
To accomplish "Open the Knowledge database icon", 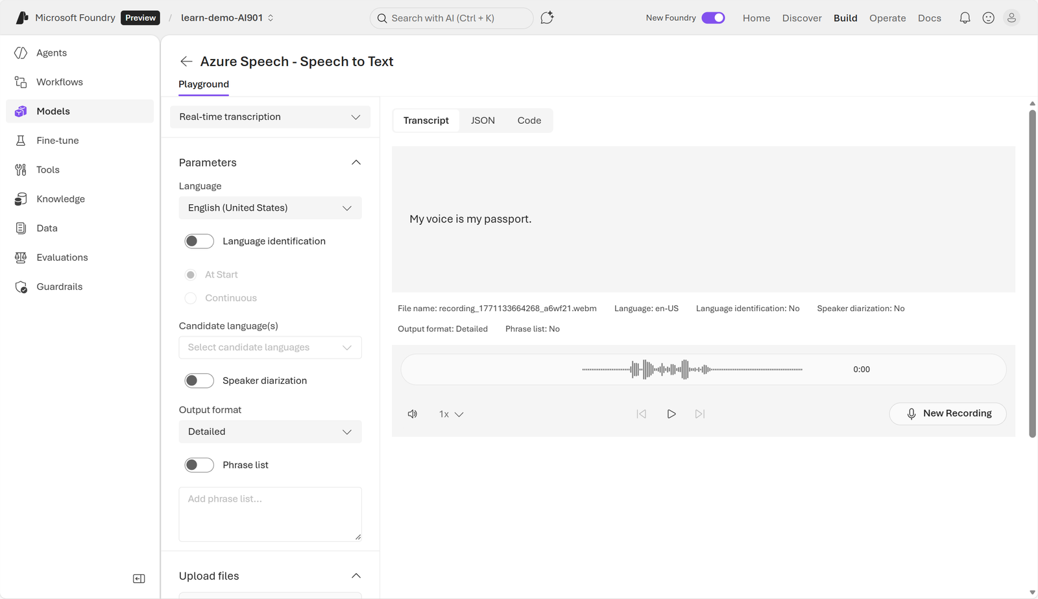I will (x=21, y=198).
